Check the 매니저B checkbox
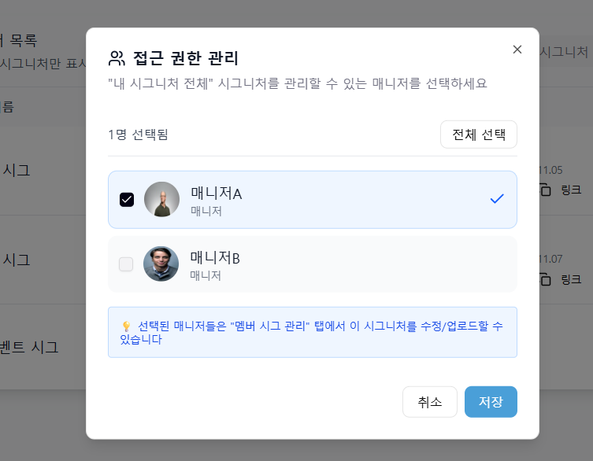The width and height of the screenshot is (593, 461). click(126, 264)
